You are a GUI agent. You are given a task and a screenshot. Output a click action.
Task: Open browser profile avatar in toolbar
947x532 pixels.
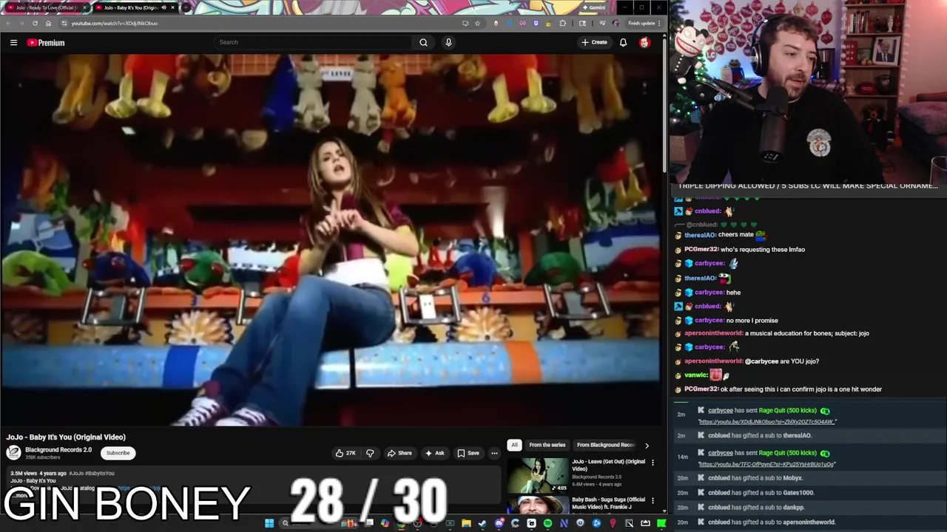click(x=616, y=23)
